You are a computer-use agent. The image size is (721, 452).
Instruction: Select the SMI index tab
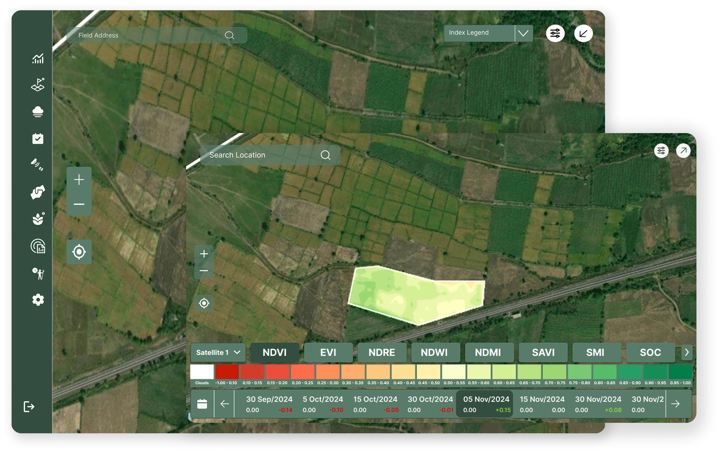[597, 352]
